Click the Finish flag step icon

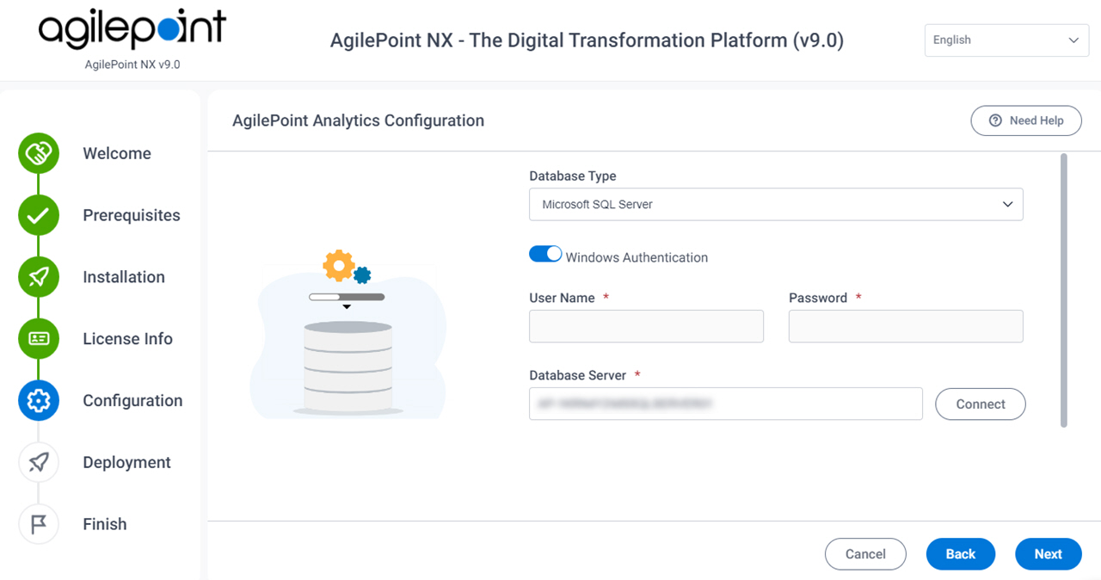point(39,524)
